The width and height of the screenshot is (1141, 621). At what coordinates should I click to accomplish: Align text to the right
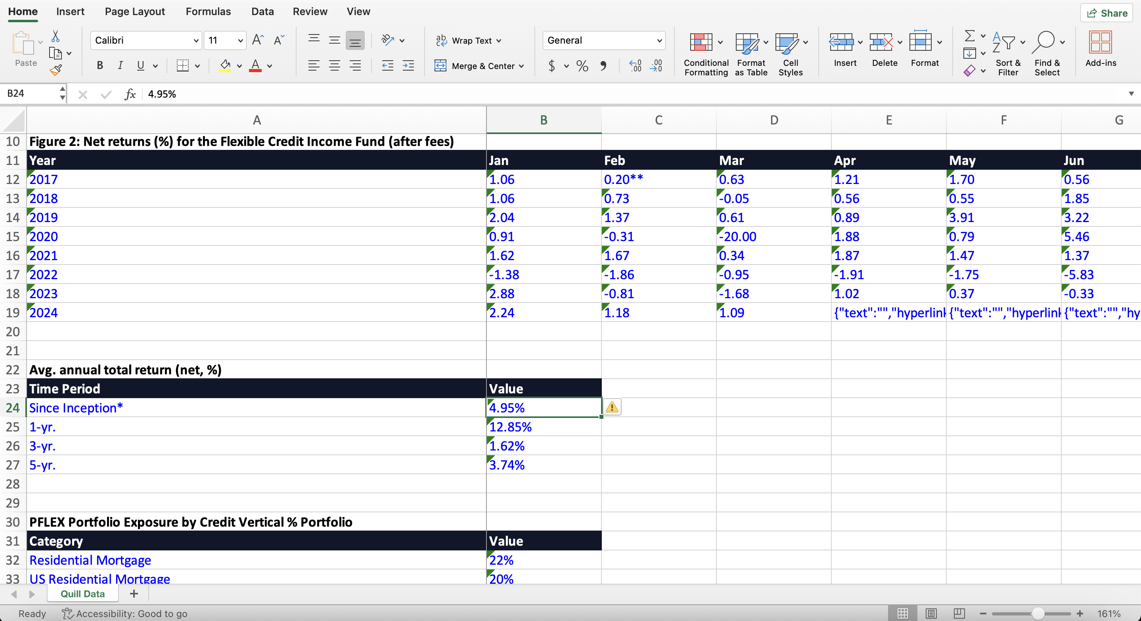tap(355, 65)
